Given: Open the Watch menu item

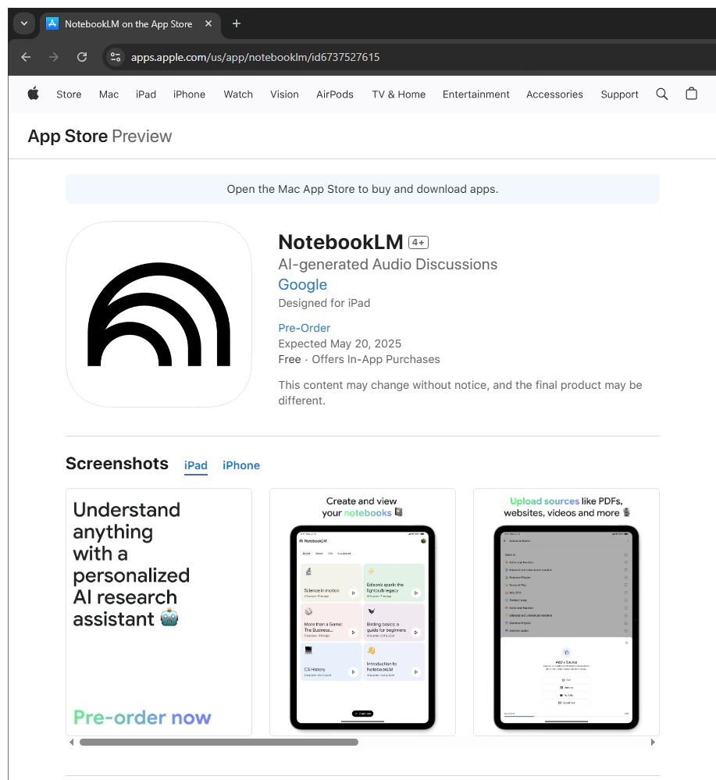Looking at the screenshot, I should pos(238,94).
